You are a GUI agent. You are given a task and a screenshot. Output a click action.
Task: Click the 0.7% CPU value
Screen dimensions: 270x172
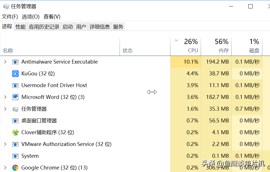pyautogui.click(x=192, y=121)
